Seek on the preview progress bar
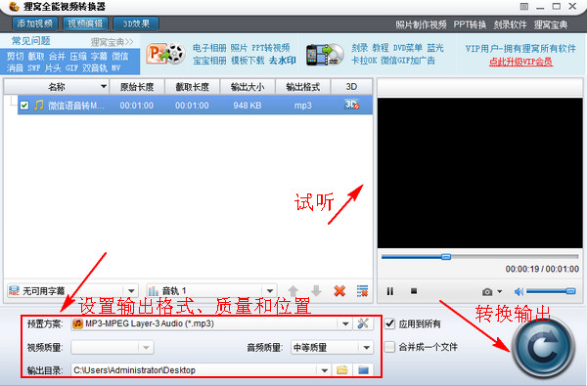Image resolution: width=587 pixels, height=386 pixels. click(x=480, y=257)
